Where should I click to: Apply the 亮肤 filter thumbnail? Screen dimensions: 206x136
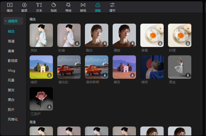[x=41, y=35]
